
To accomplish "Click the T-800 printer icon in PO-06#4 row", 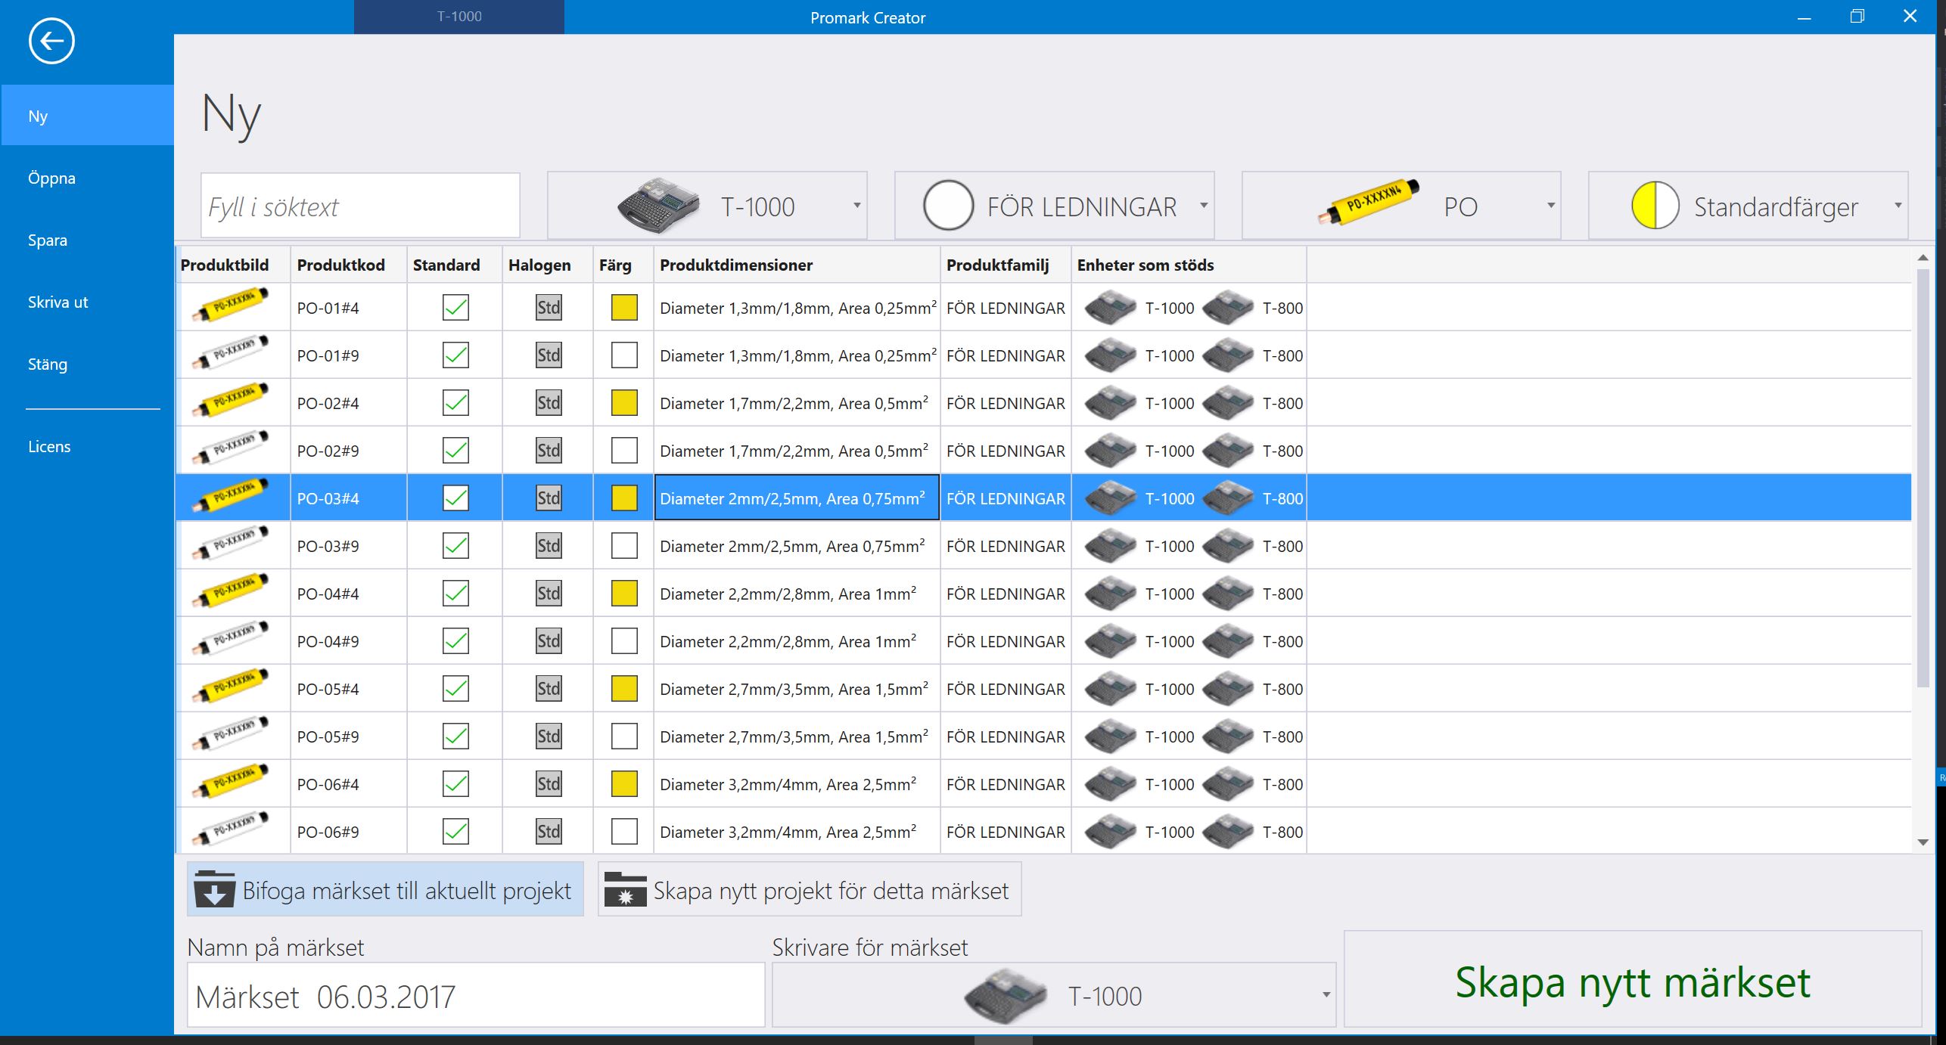I will pyautogui.click(x=1228, y=783).
